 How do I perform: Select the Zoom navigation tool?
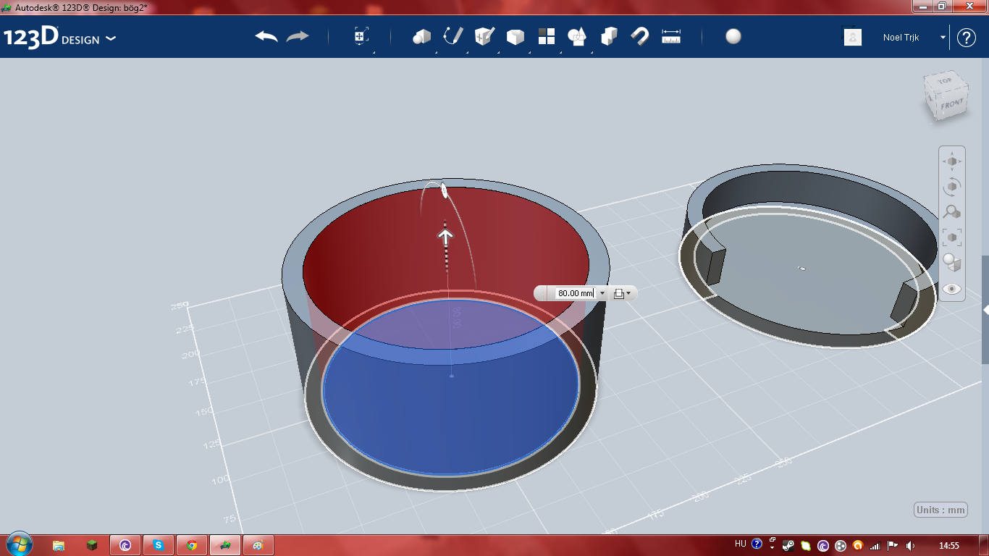952,212
